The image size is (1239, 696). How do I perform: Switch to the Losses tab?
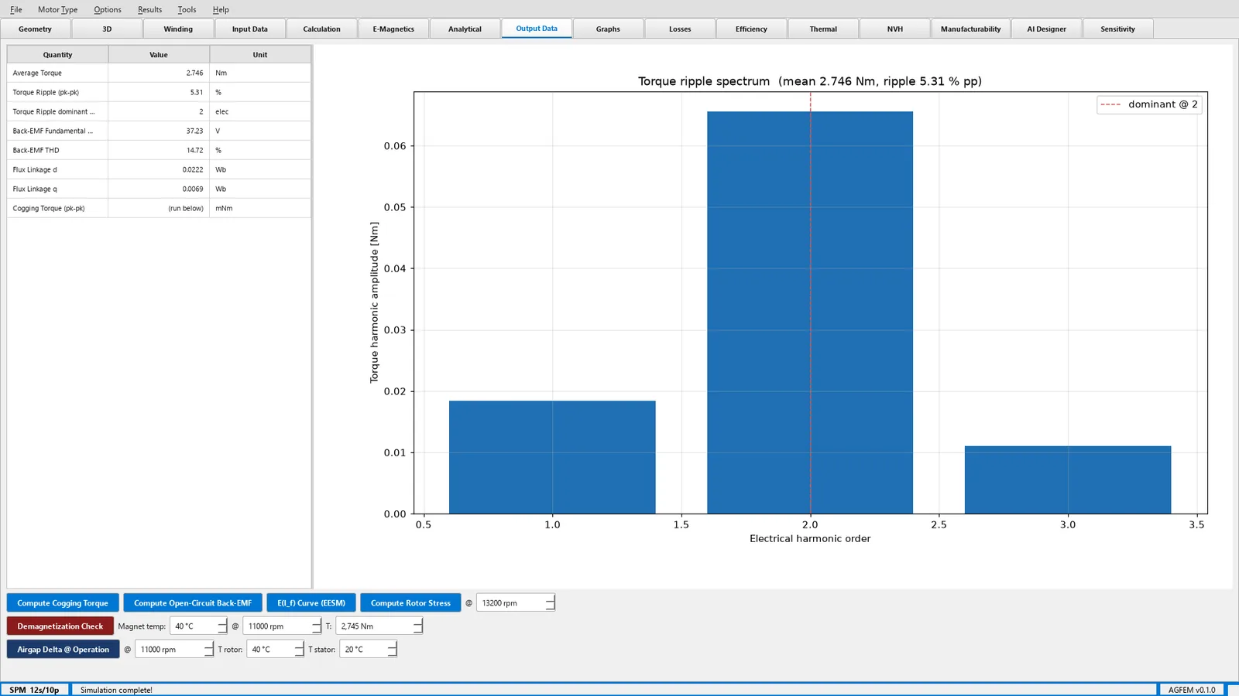(x=680, y=29)
